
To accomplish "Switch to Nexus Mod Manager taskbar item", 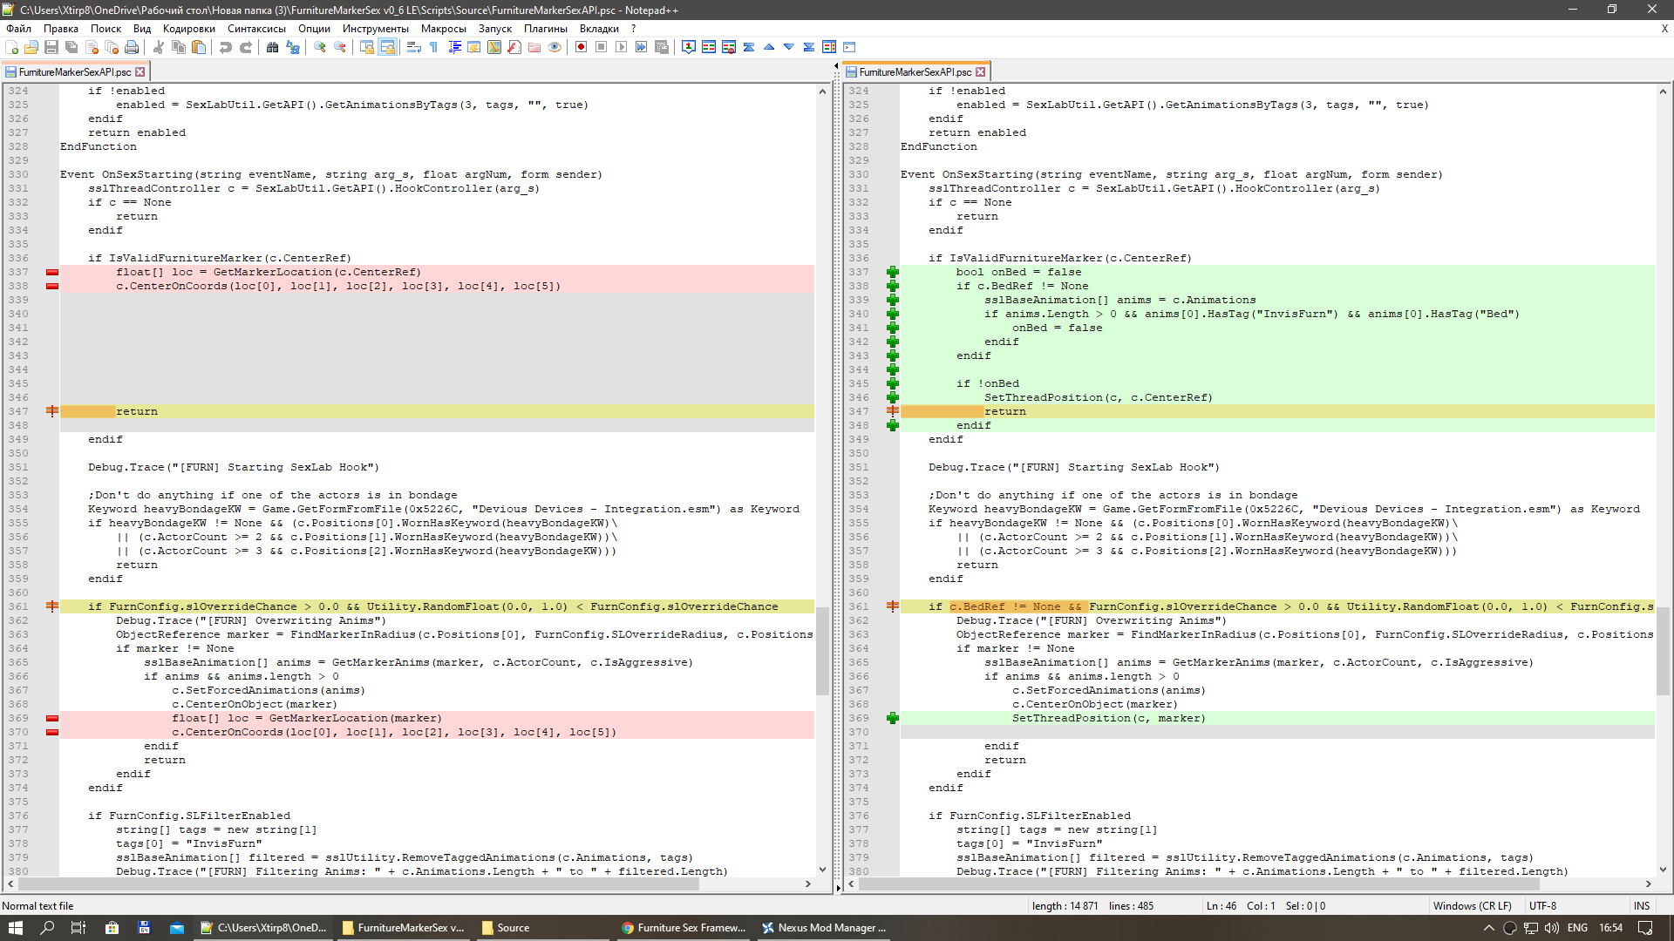I will [x=825, y=928].
